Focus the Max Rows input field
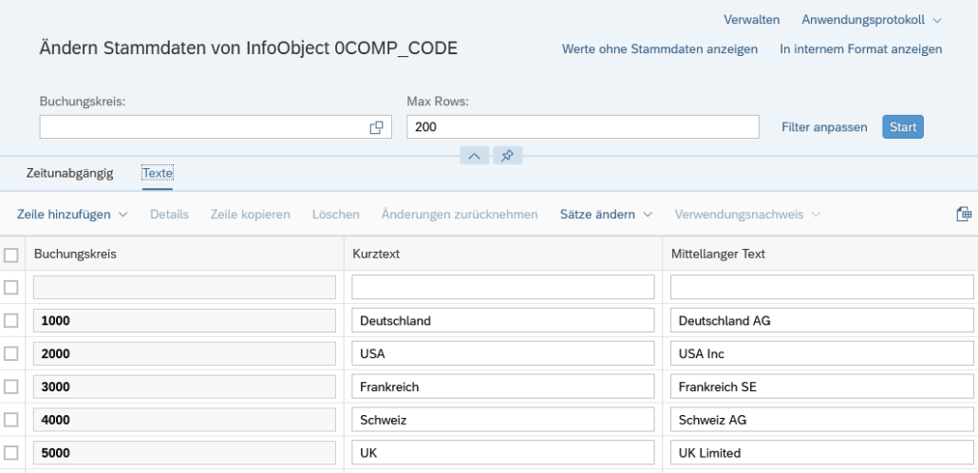The image size is (978, 473). (x=583, y=127)
